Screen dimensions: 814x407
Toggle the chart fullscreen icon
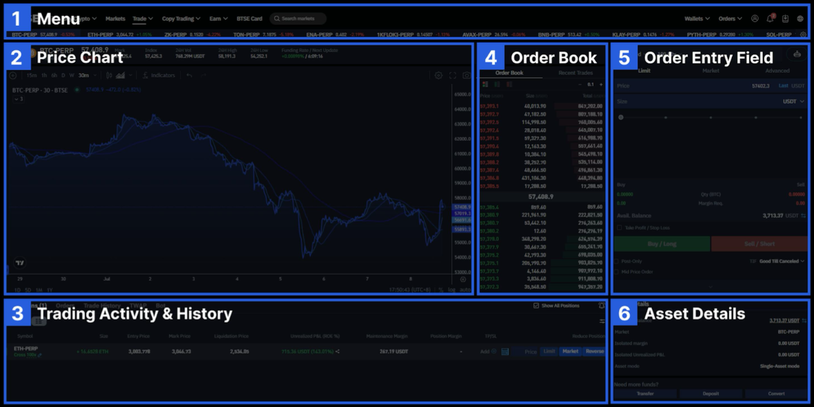[452, 76]
